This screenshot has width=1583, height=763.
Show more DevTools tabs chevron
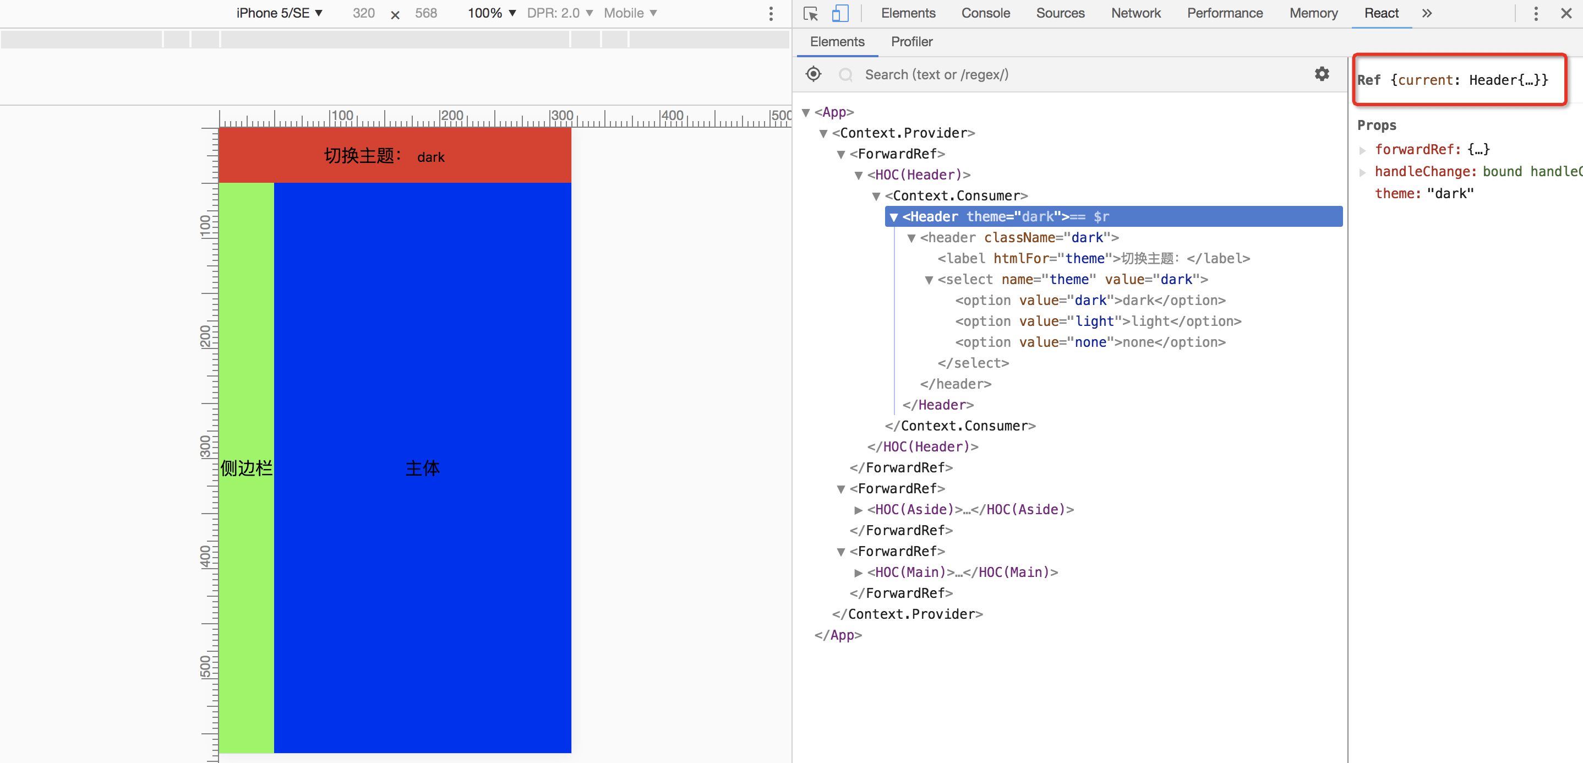click(1427, 14)
